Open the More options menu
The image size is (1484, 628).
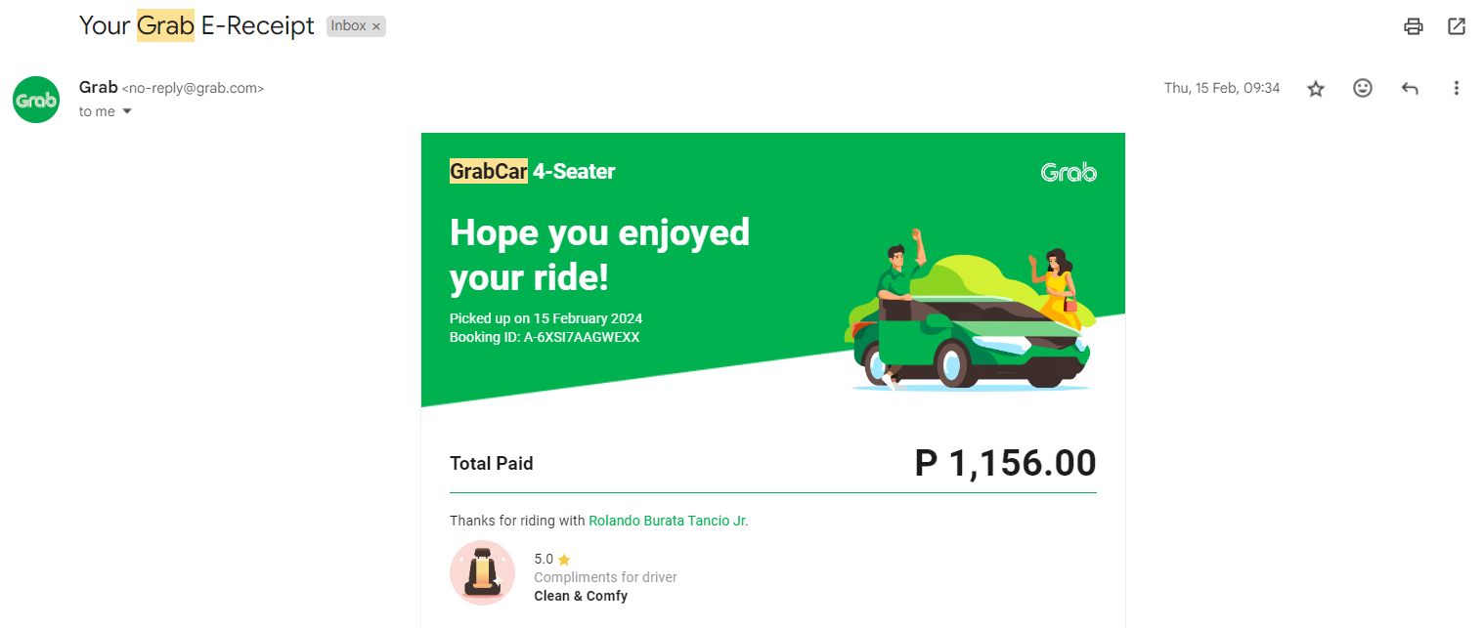tap(1456, 88)
